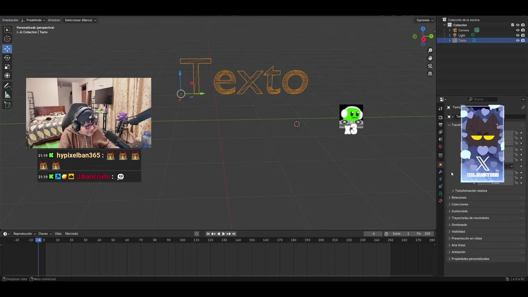The width and height of the screenshot is (528, 297).
Task: Disable Collection in renders camera icon
Action: point(523,25)
